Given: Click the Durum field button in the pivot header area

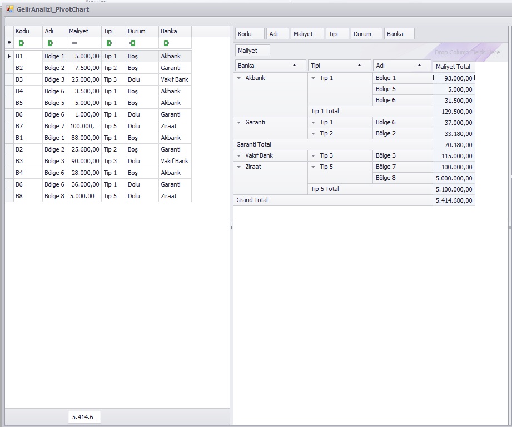Looking at the screenshot, I should pyautogui.click(x=366, y=33).
